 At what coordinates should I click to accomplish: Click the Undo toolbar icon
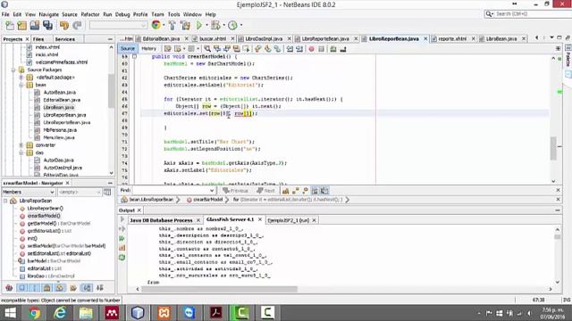click(64, 25)
